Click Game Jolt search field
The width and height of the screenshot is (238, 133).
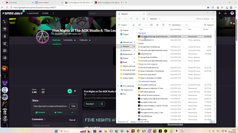(x=102, y=13)
